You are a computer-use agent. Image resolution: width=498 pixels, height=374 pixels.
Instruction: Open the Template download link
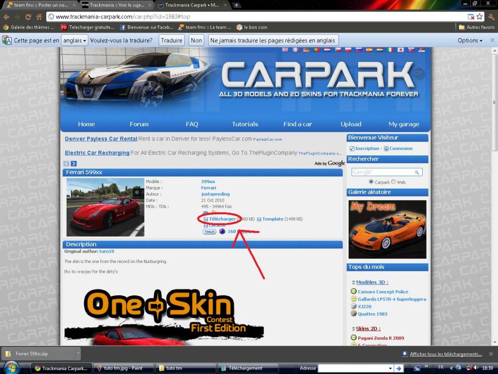click(272, 219)
